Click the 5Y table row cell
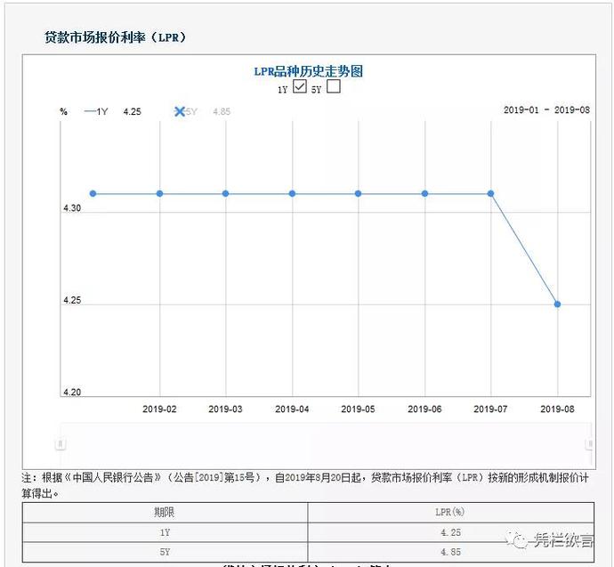 pyautogui.click(x=165, y=552)
